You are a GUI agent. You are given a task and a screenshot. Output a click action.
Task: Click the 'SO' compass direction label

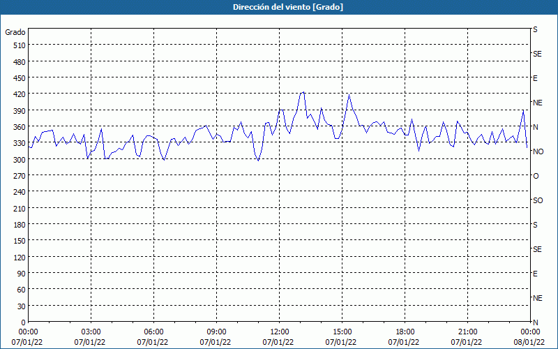(x=538, y=200)
